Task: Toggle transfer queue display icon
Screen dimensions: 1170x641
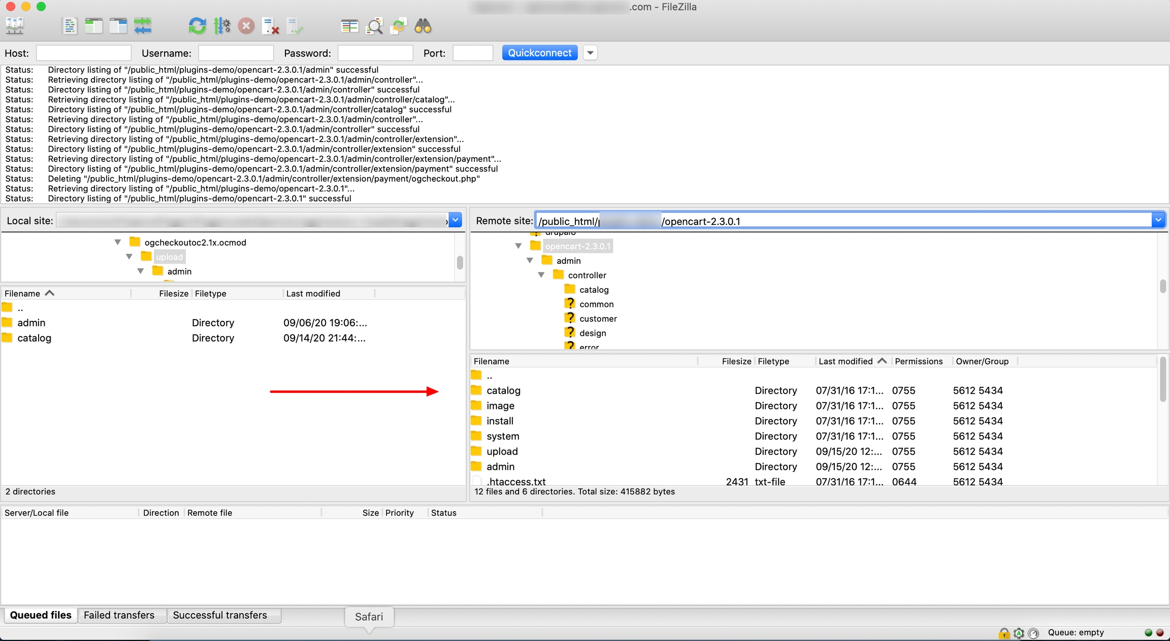Action: tap(143, 26)
